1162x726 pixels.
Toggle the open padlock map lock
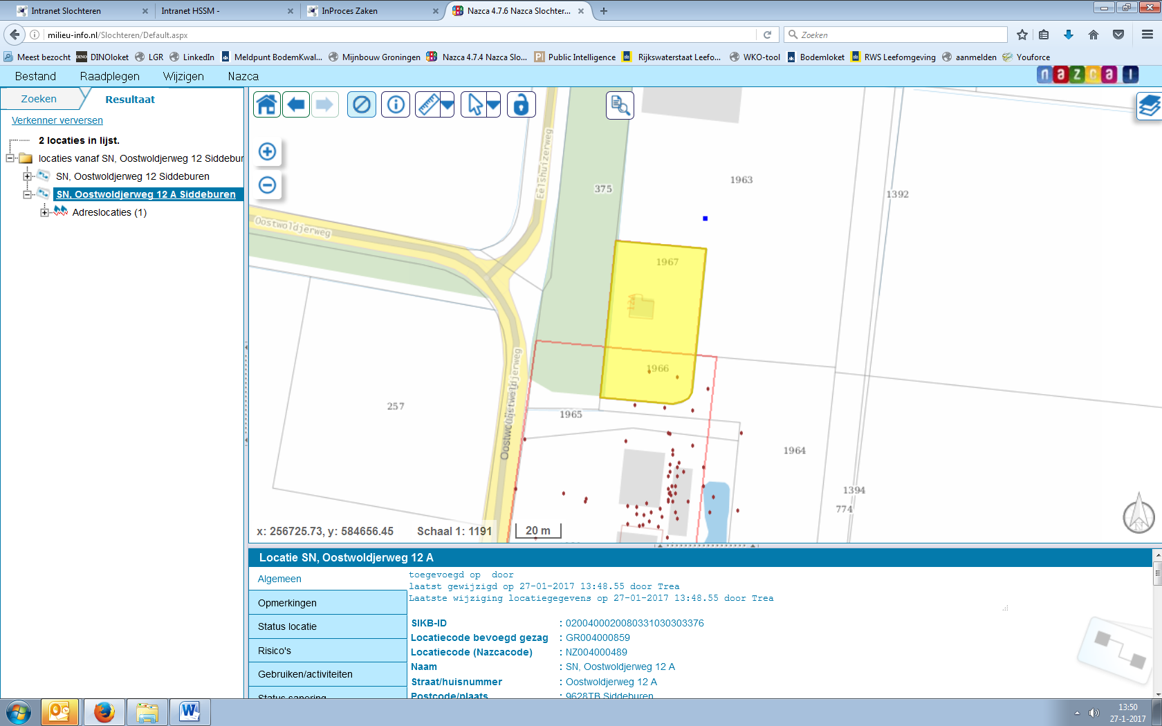[x=522, y=104]
